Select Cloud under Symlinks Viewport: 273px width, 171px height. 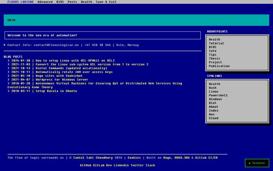(x=213, y=118)
